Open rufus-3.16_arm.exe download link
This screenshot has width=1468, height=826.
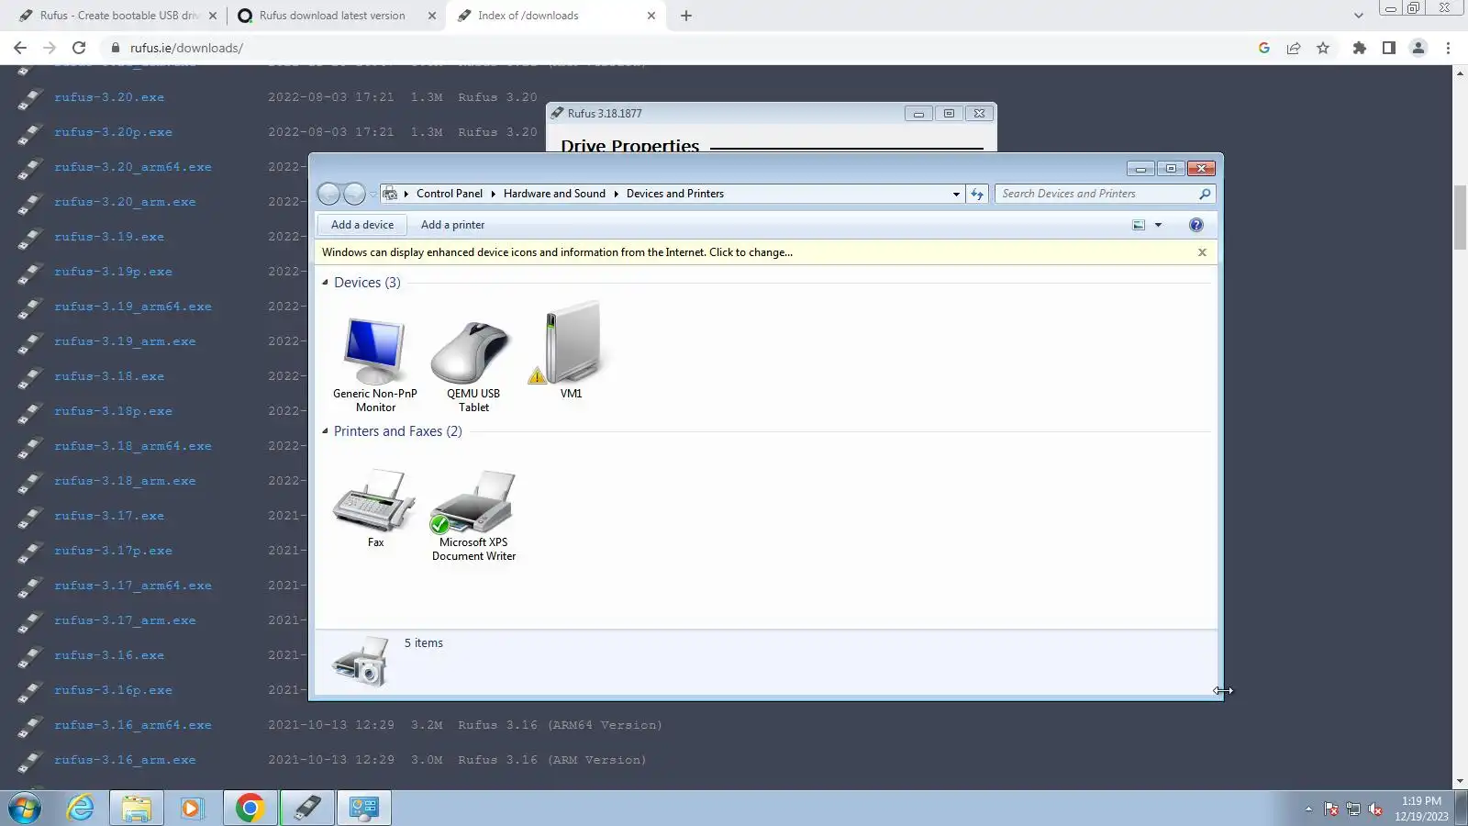(125, 760)
